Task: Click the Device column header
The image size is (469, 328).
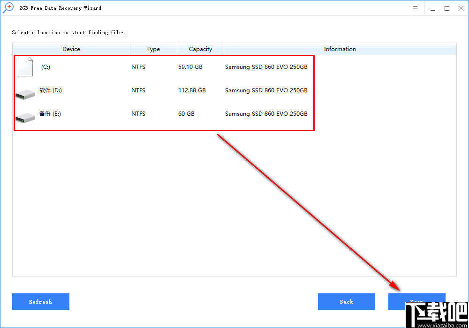Action: point(71,49)
